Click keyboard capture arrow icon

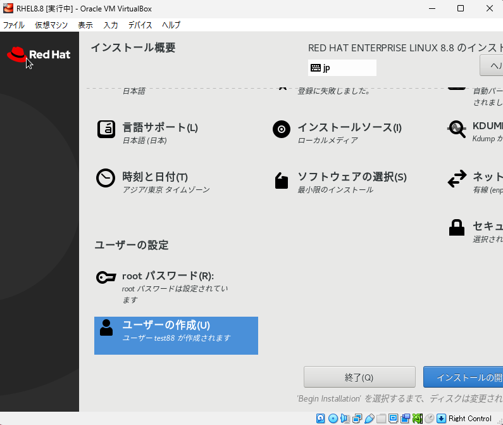442,418
